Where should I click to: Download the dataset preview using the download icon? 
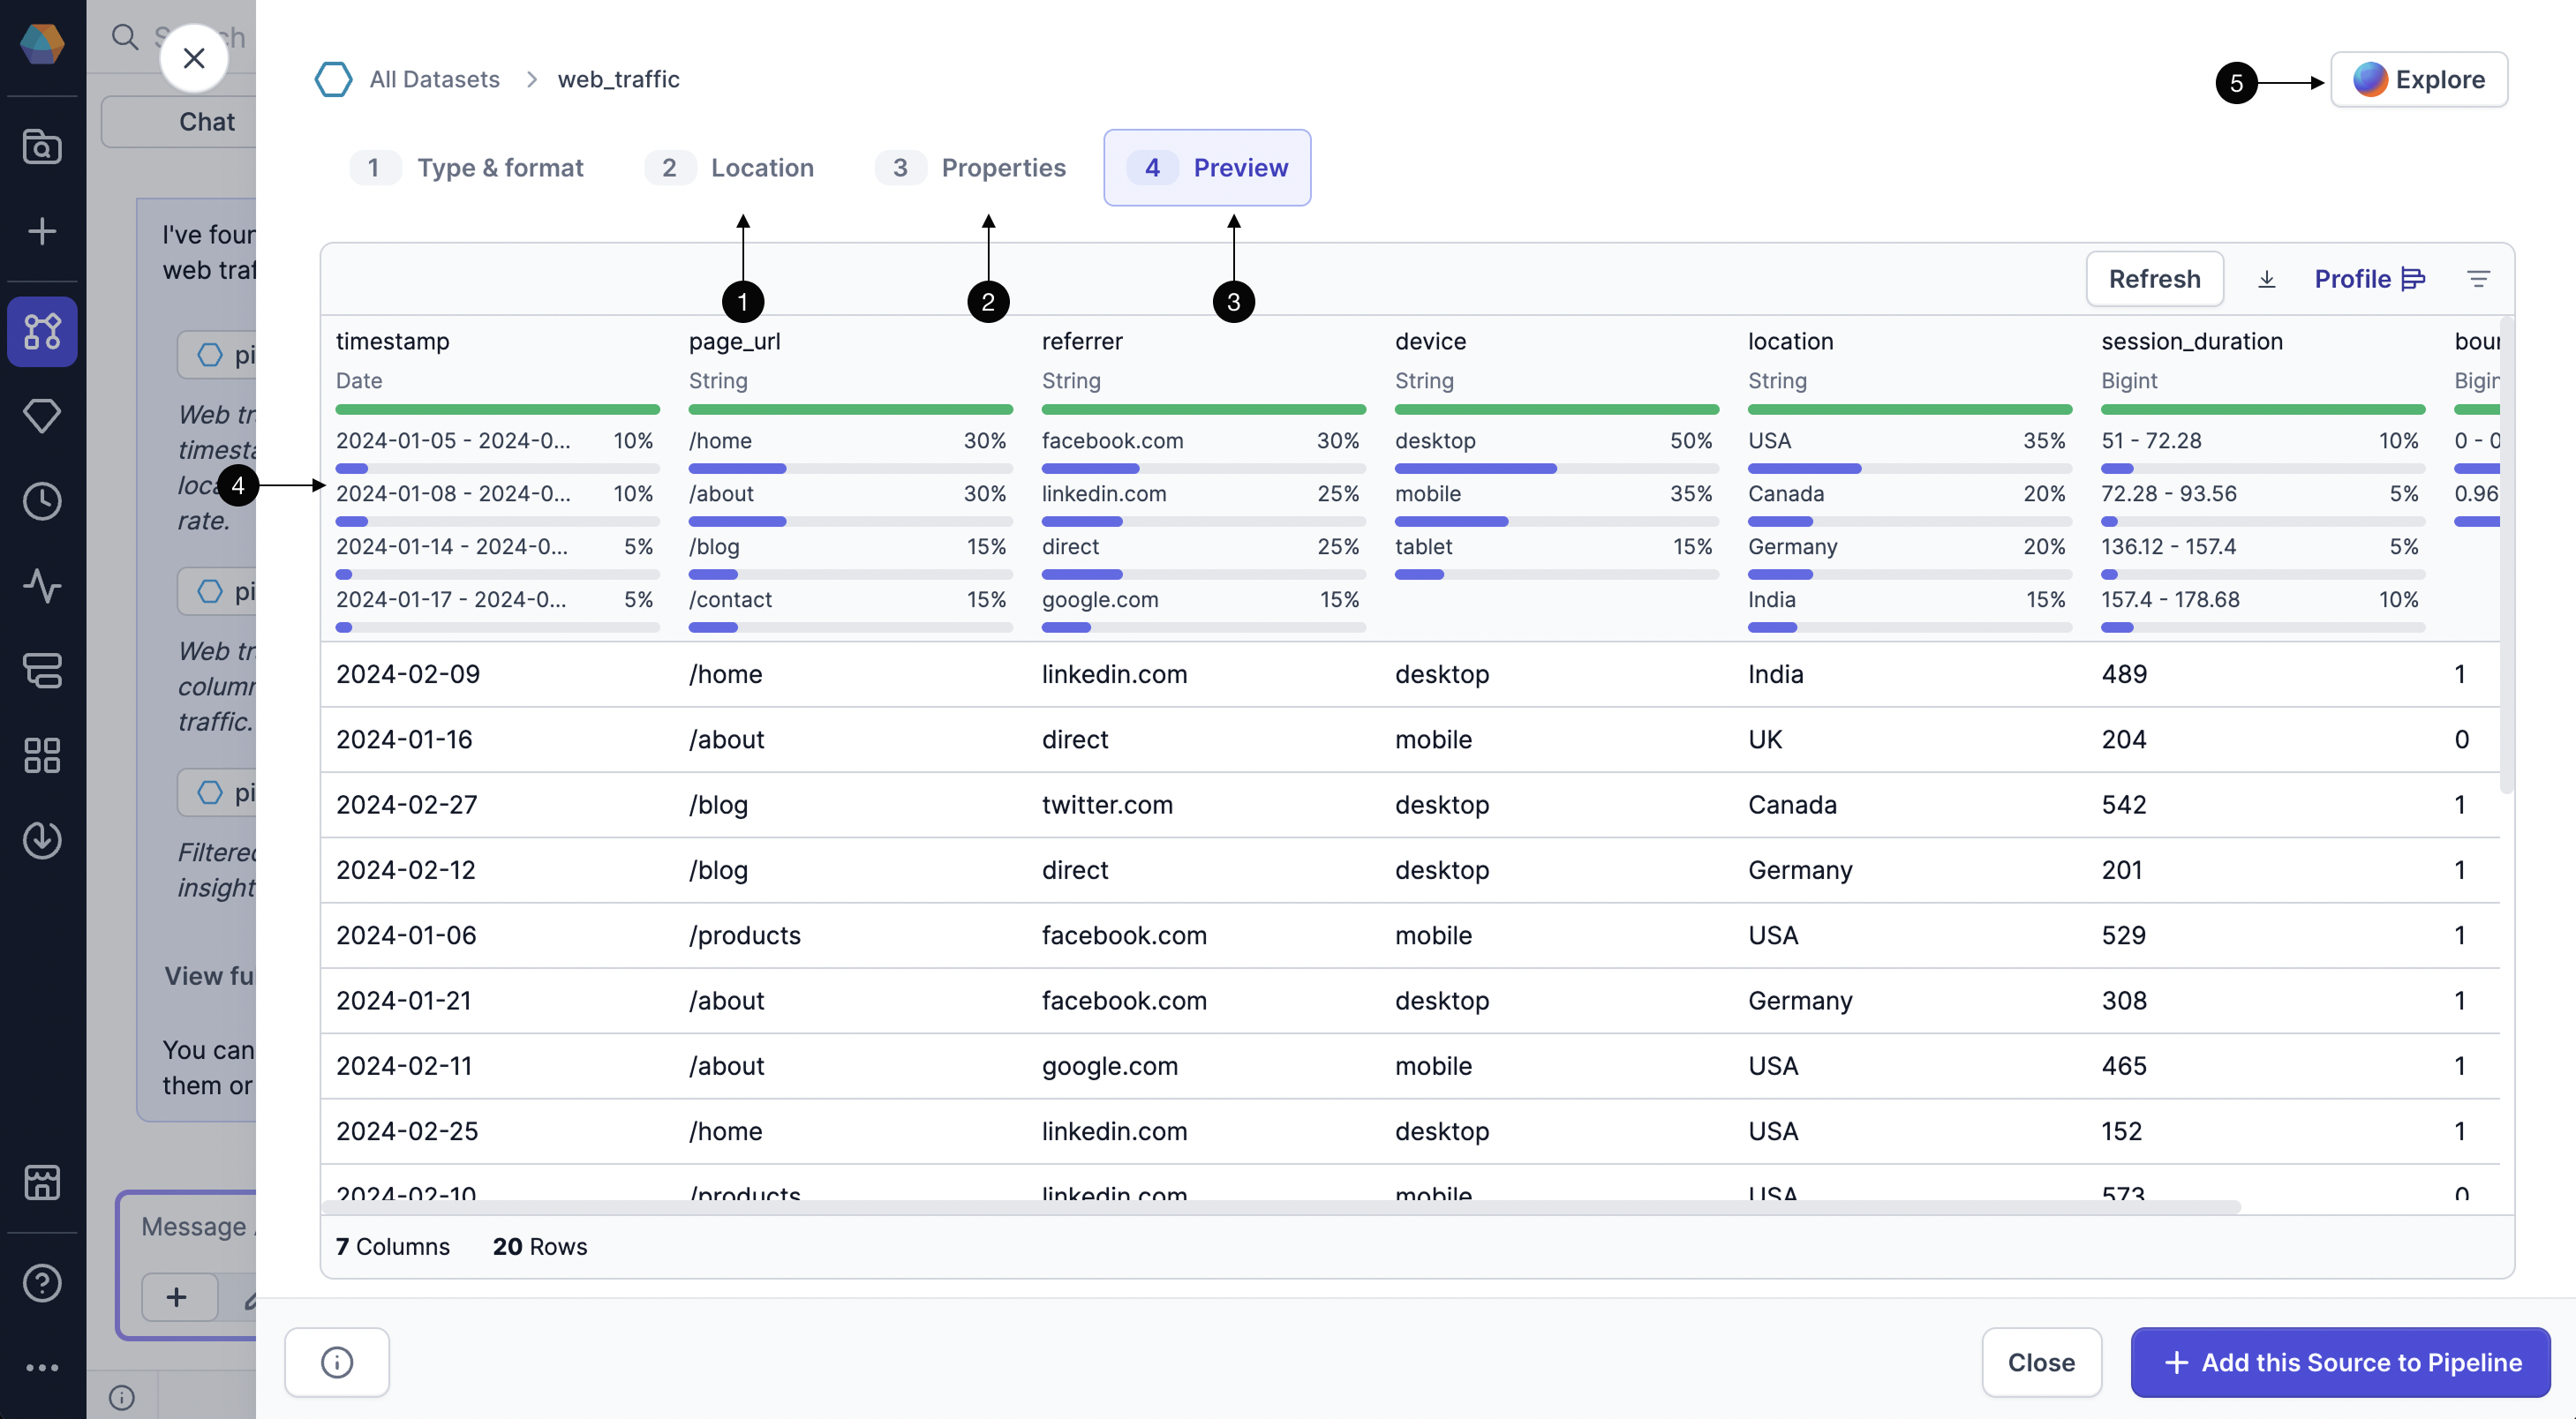(x=2267, y=279)
